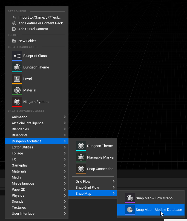Select the Snap Grid Flow label
This screenshot has height=221, width=187.
pyautogui.click(x=87, y=188)
